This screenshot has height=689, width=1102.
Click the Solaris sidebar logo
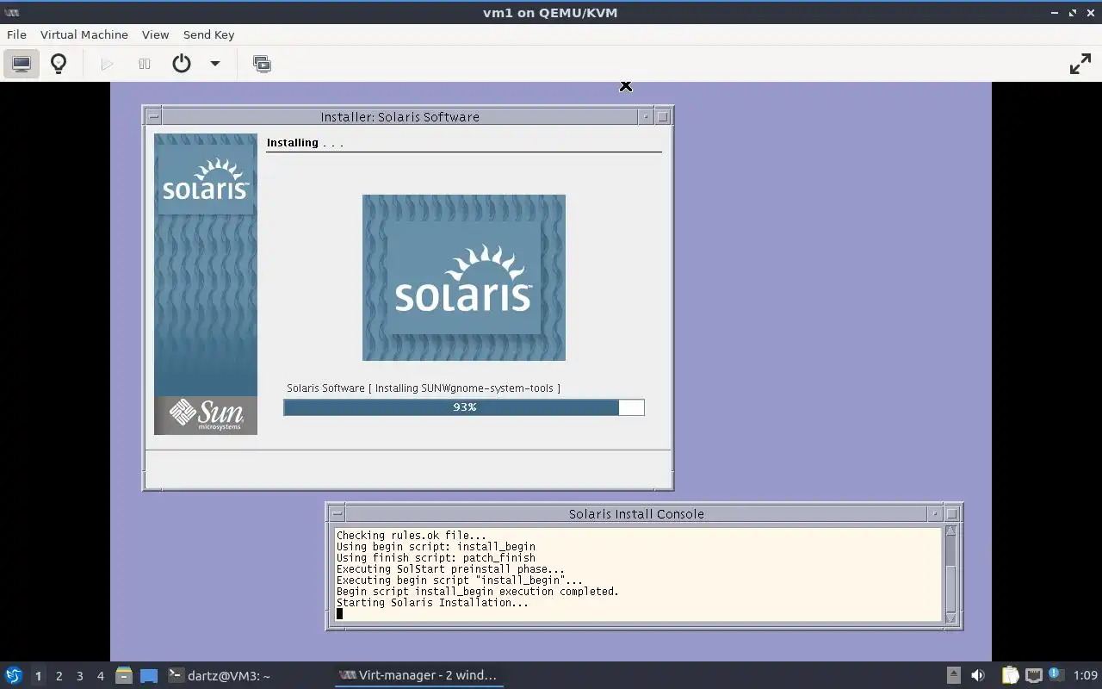[x=206, y=178]
